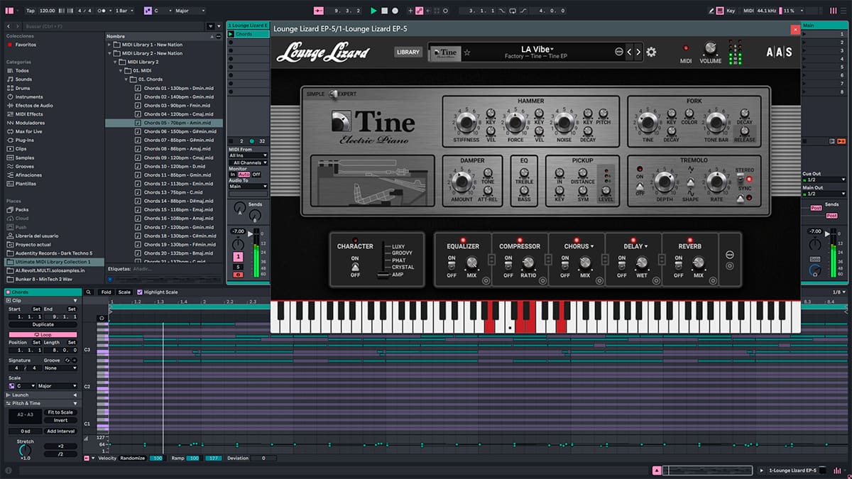Click the Fold button

[x=106, y=292]
